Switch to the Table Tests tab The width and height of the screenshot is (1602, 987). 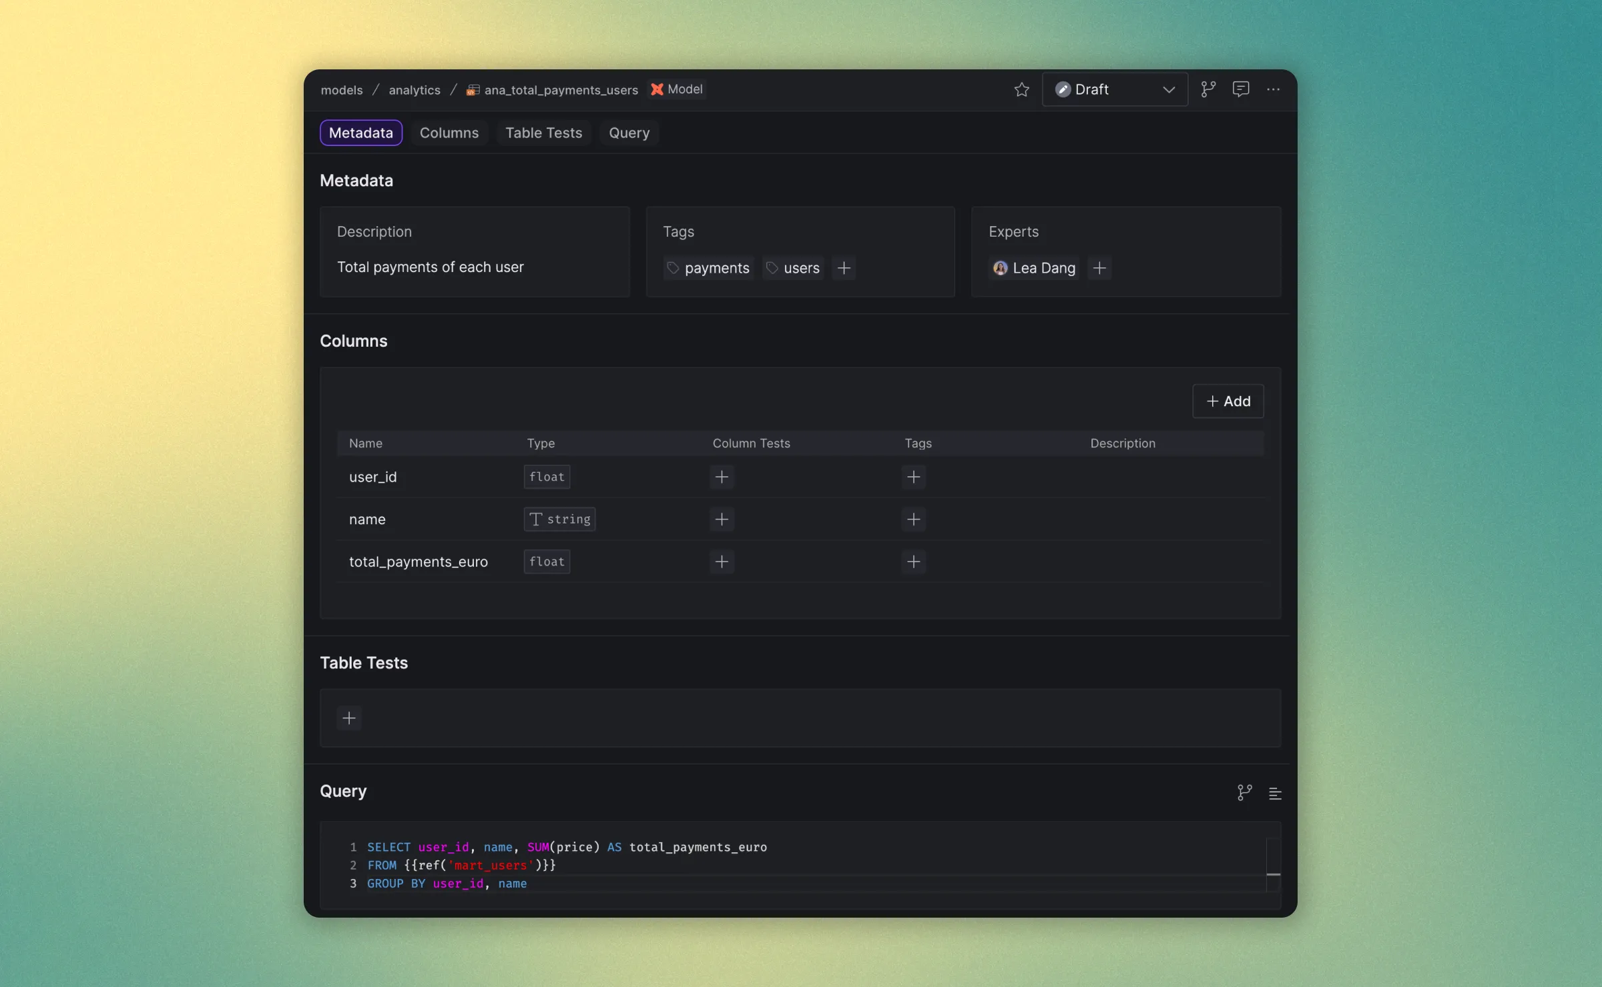click(x=543, y=131)
